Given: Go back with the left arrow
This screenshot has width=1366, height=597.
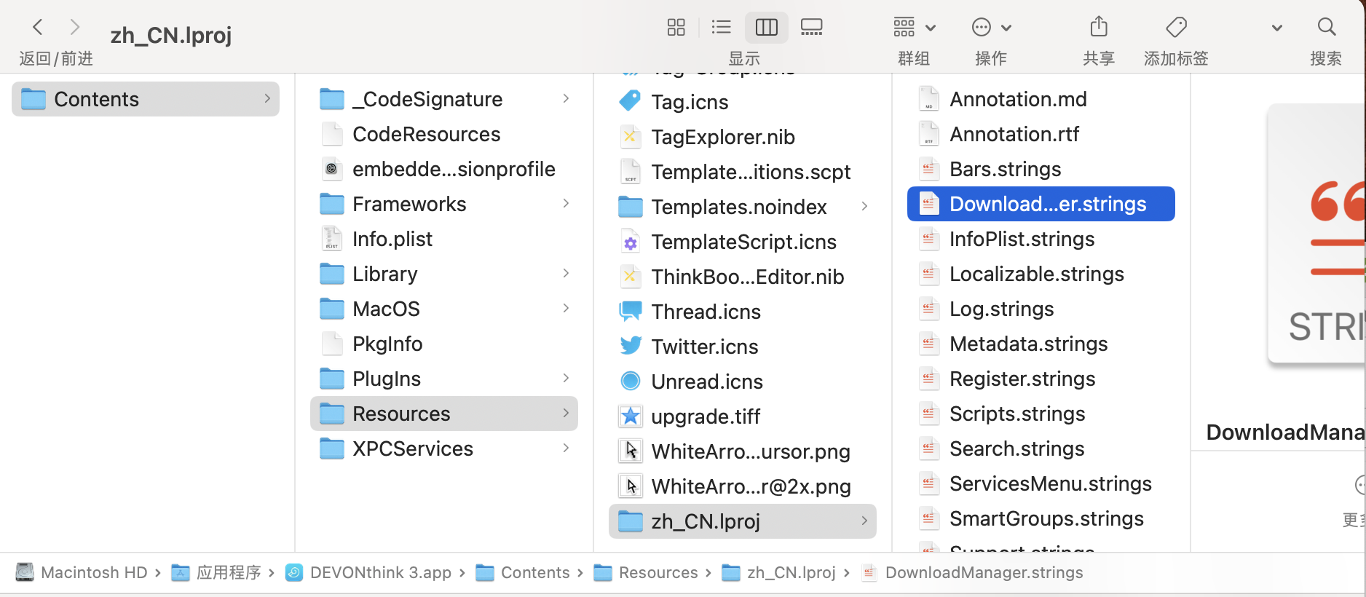Looking at the screenshot, I should (38, 28).
